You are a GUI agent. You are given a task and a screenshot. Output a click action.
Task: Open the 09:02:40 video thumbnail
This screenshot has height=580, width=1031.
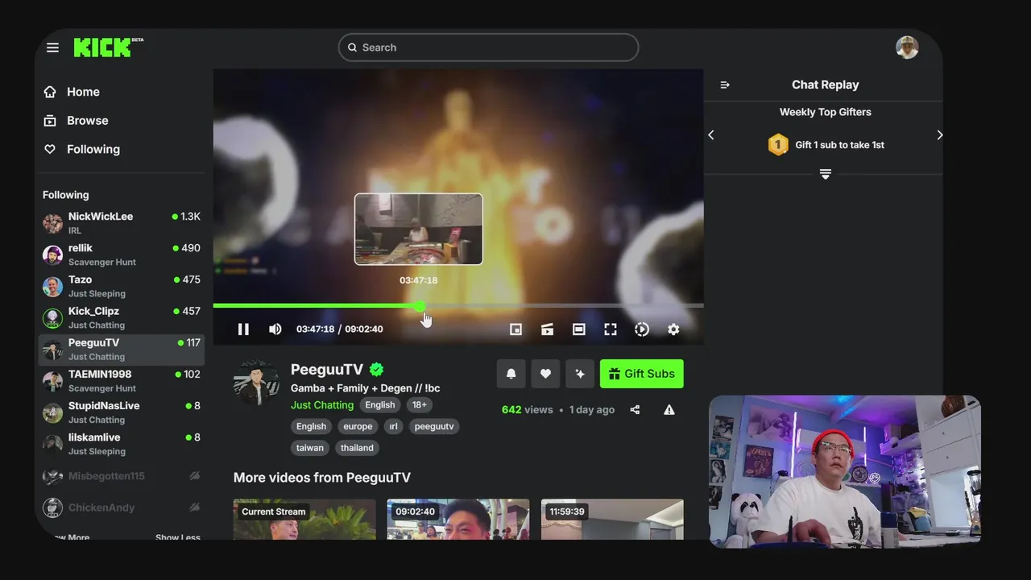click(x=458, y=520)
